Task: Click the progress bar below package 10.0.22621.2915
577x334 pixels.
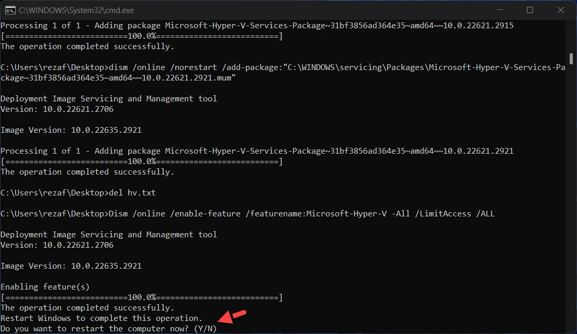Action: coord(142,36)
